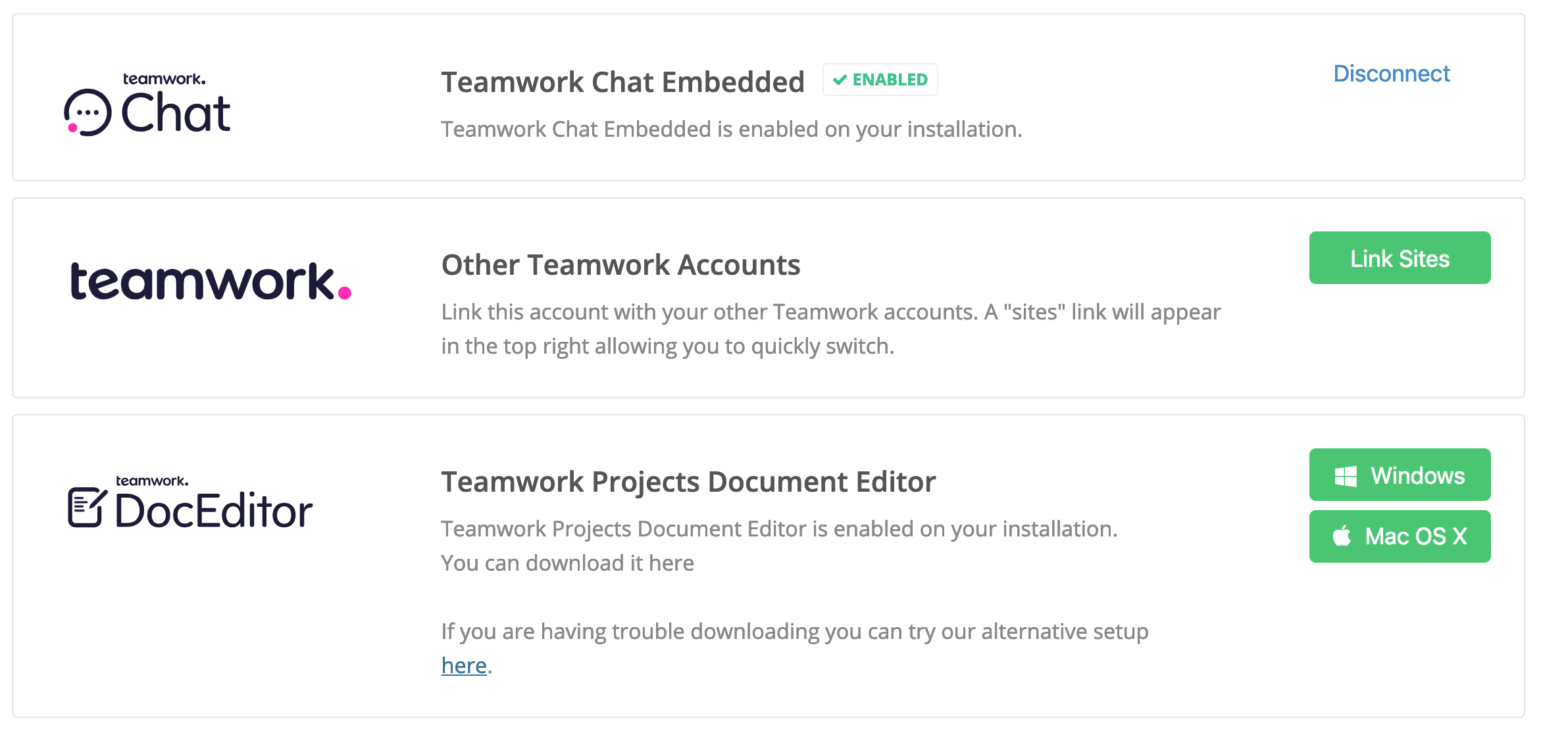Disconnect Teamwork Chat Embedded
The height and width of the screenshot is (731, 1541).
[1392, 74]
